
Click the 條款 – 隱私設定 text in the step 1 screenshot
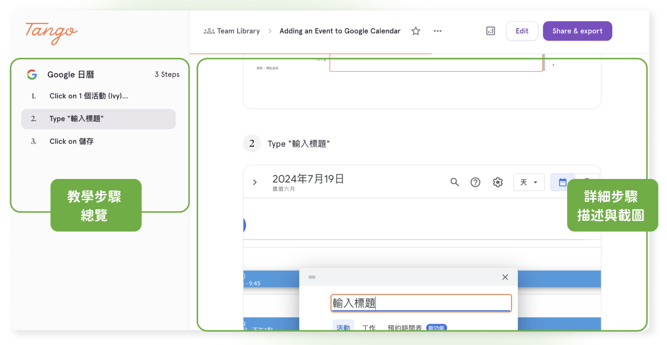(268, 68)
